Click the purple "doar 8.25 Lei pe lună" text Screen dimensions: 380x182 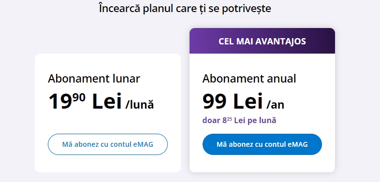[x=239, y=120]
